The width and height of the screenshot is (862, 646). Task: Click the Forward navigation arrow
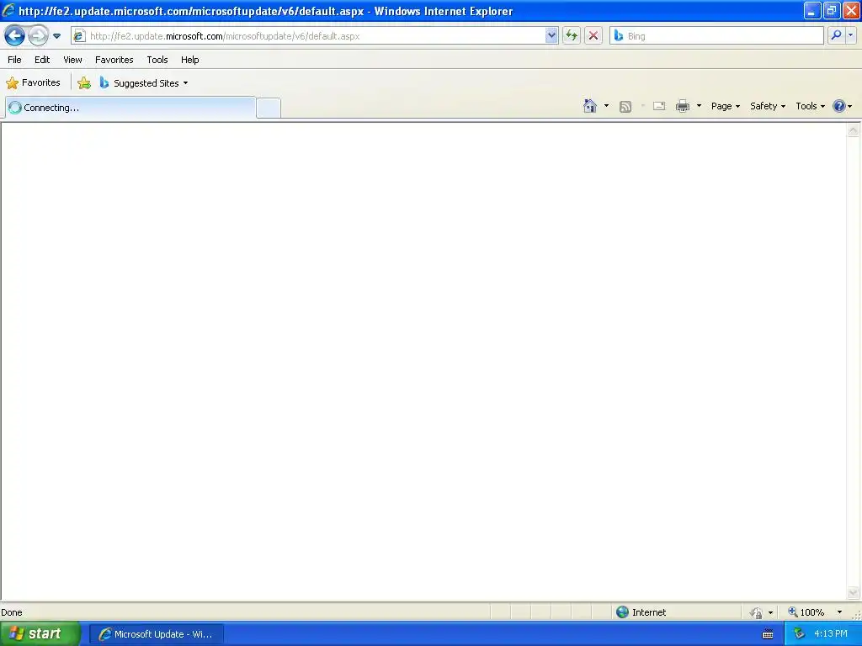pos(38,36)
